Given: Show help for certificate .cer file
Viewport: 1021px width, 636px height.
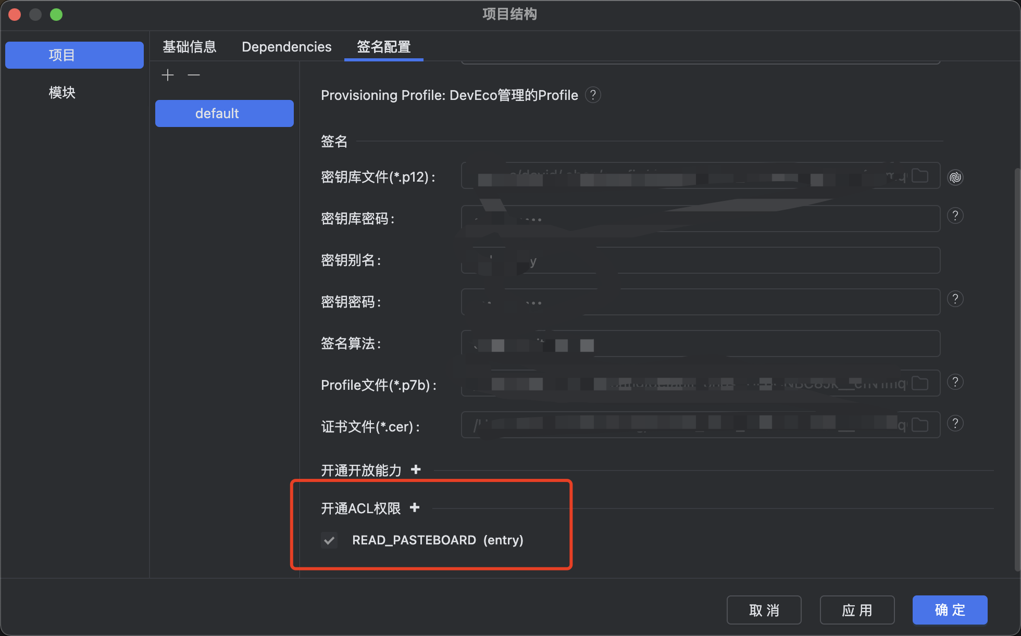Looking at the screenshot, I should click(x=955, y=423).
